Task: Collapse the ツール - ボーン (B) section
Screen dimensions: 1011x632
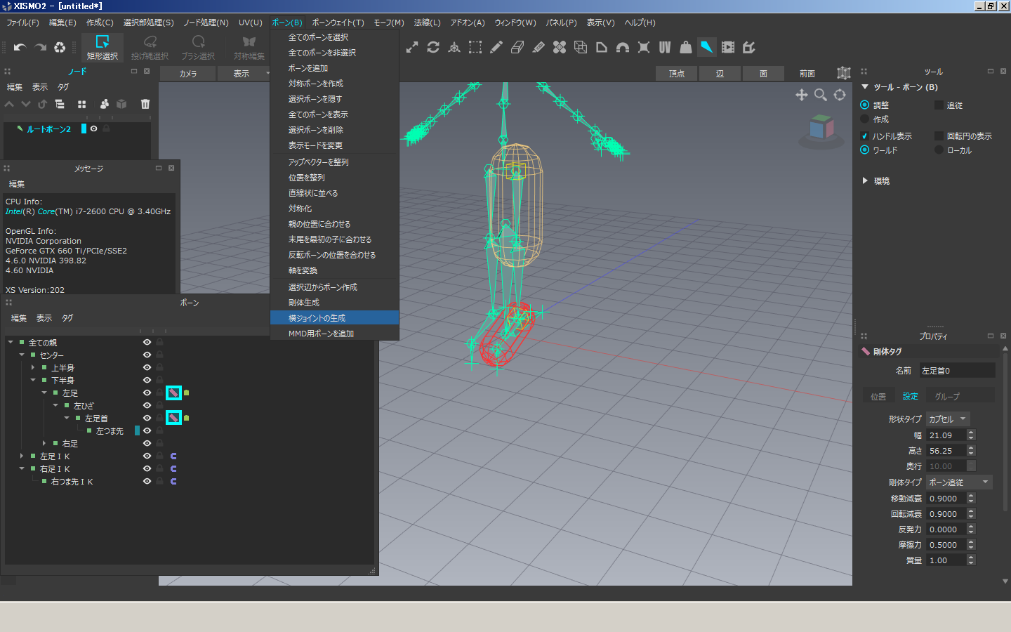Action: (x=865, y=87)
